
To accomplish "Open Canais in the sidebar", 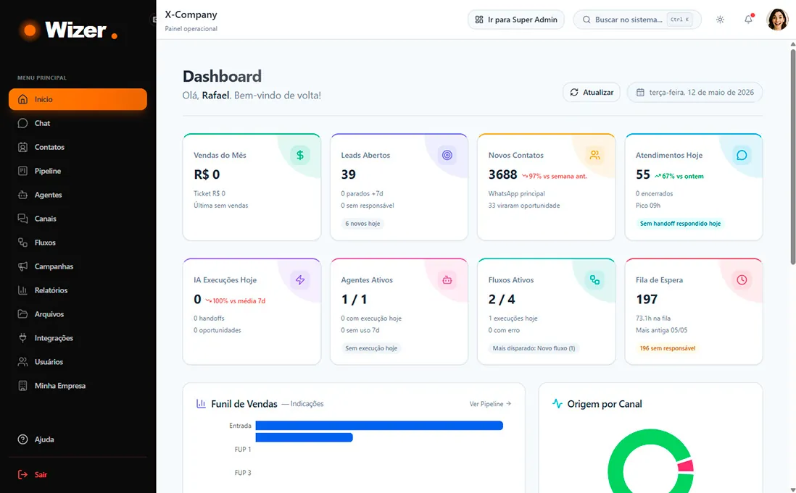I will click(78, 219).
